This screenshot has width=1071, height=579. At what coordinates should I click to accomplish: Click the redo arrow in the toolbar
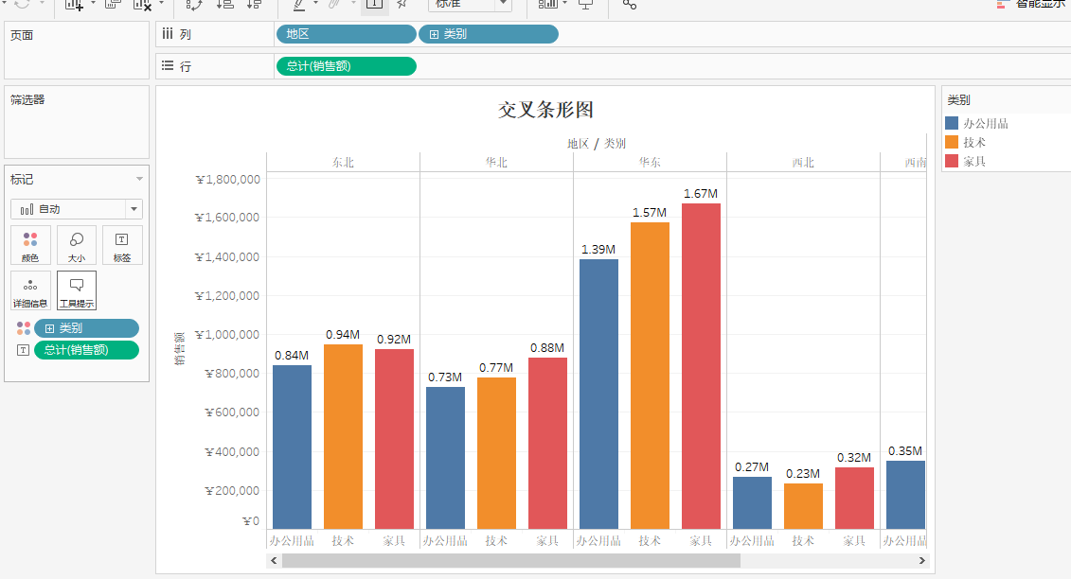coord(22,4)
